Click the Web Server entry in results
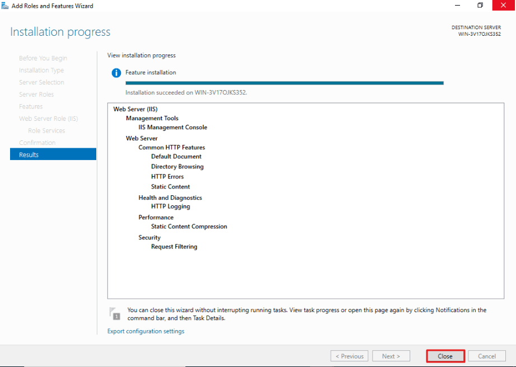 pyautogui.click(x=142, y=138)
